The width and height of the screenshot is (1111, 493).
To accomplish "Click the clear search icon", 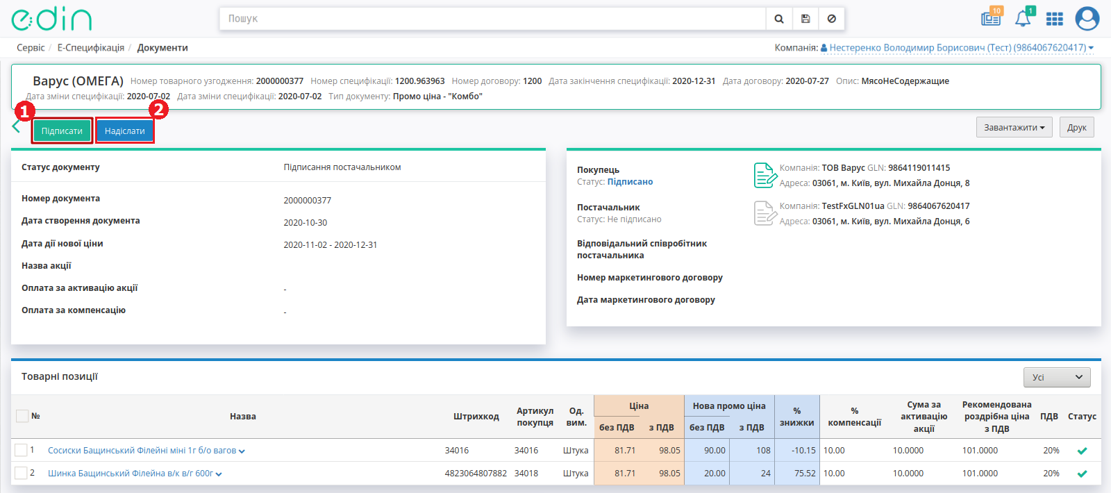I will [832, 19].
